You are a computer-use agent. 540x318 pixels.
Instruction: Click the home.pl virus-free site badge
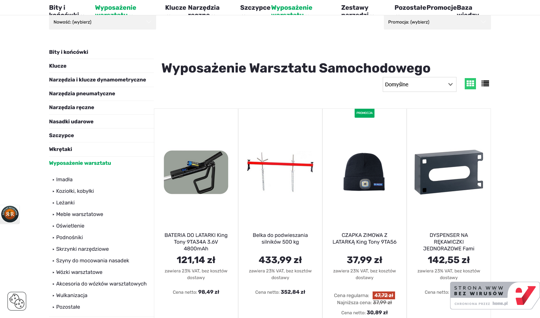point(494,295)
